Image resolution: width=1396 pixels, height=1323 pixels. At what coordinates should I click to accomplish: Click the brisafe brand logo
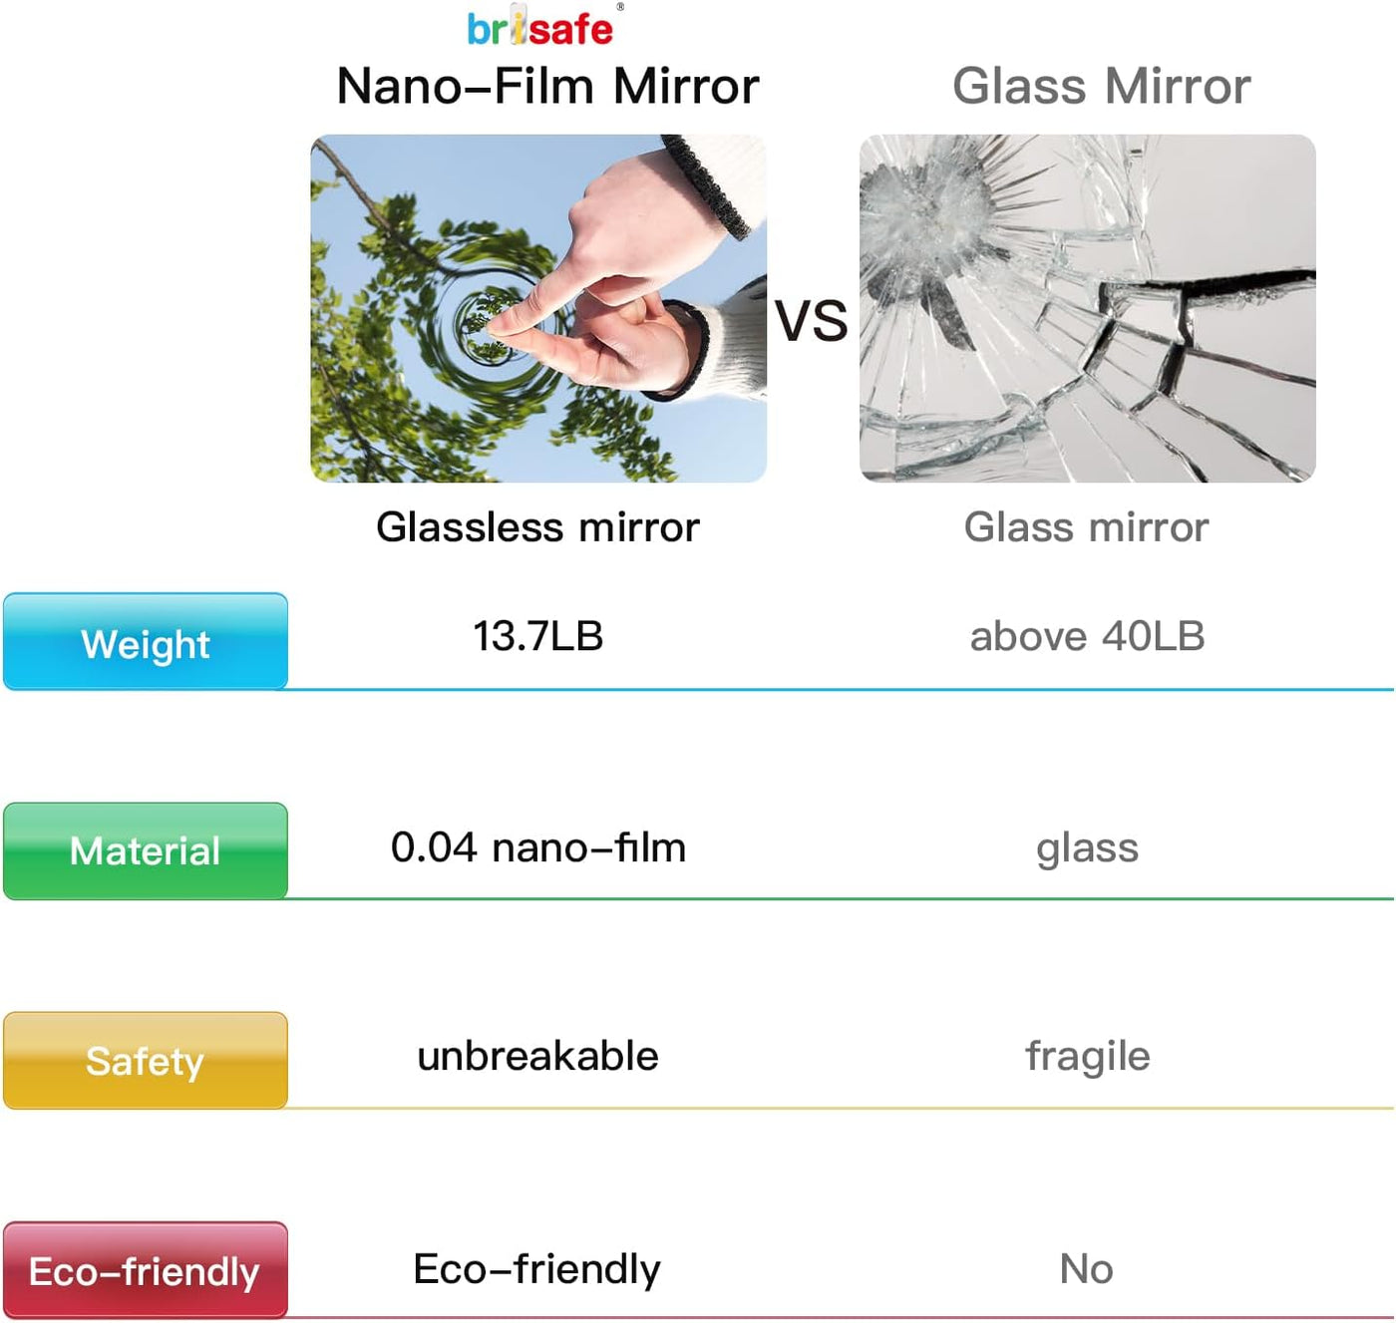[540, 28]
